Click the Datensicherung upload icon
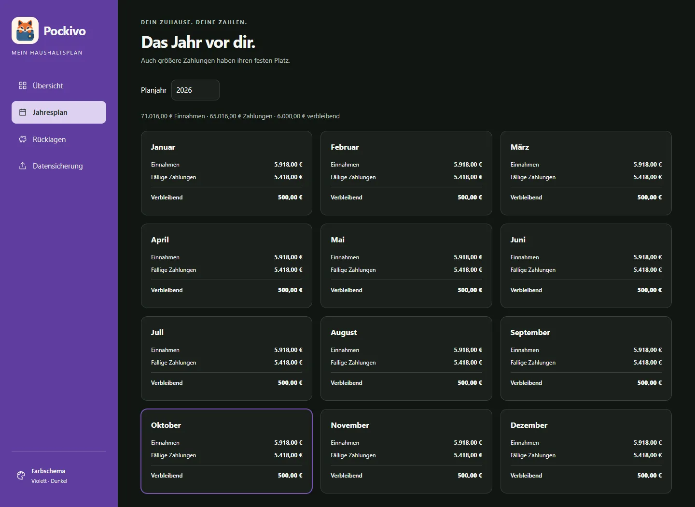The height and width of the screenshot is (507, 695). tap(23, 166)
